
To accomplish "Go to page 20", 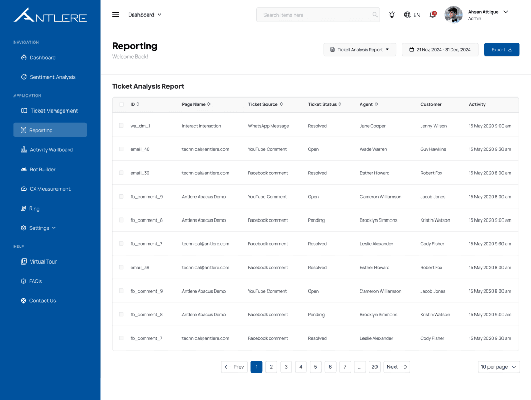I will tap(374, 367).
